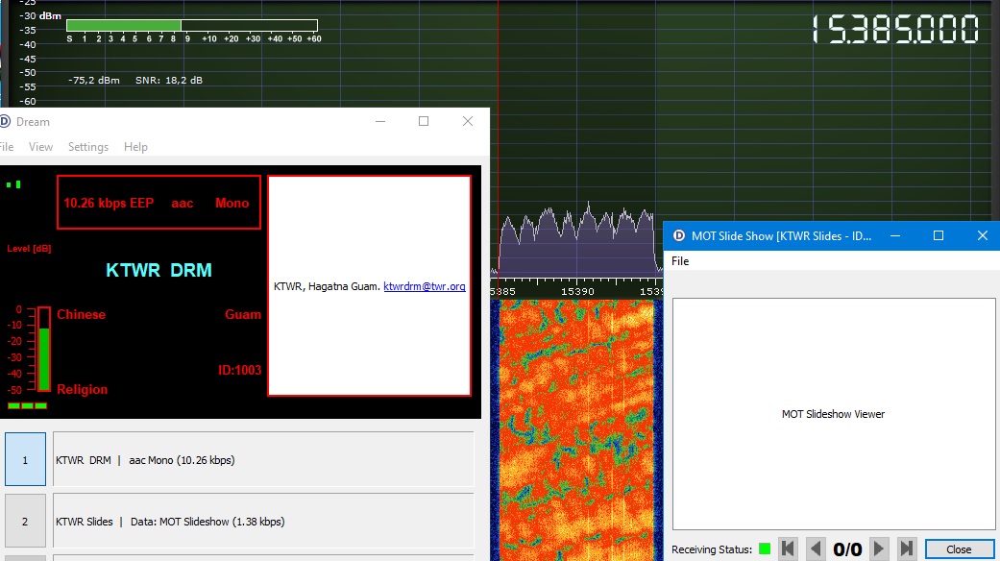The height and width of the screenshot is (561, 1000).
Task: Maximize the MOT Slide Show window
Action: [x=939, y=236]
